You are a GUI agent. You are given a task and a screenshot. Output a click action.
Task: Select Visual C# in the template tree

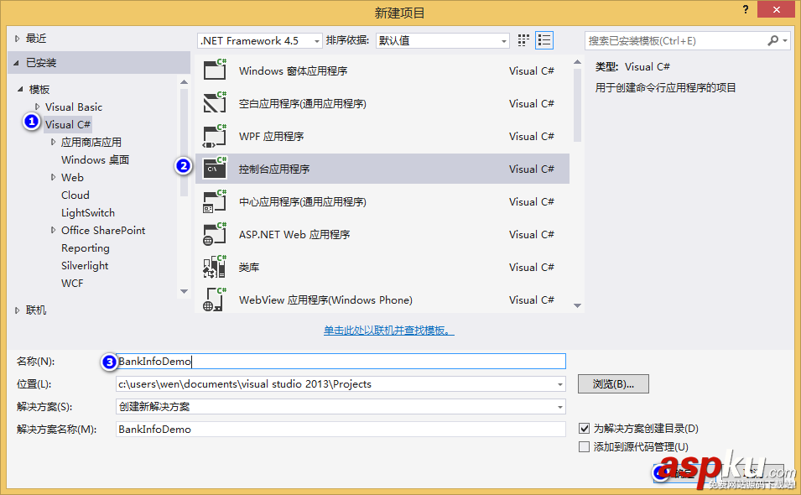pyautogui.click(x=68, y=123)
